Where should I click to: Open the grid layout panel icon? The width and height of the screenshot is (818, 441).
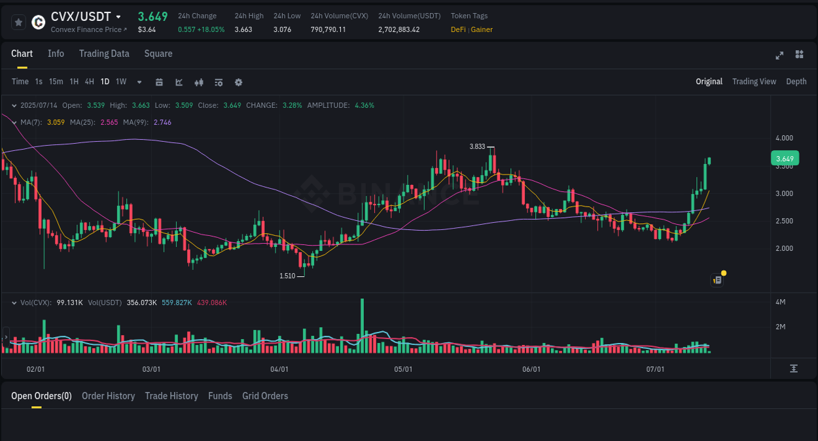point(799,55)
